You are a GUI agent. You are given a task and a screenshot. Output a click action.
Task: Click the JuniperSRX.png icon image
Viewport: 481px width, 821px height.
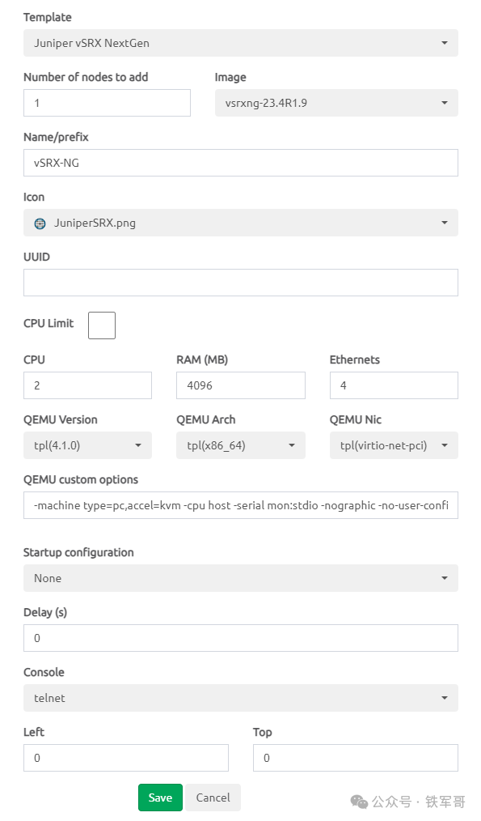[40, 223]
